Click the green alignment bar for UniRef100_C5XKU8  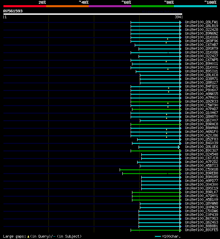point(151,170)
